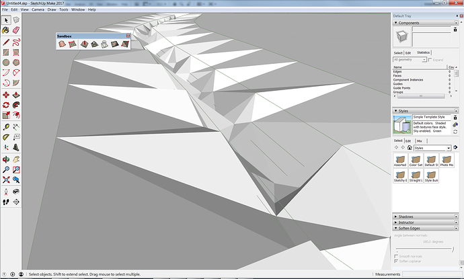Viewport: 464px width, 279px height.
Task: Select the arrow Select tool
Action: 6,20
